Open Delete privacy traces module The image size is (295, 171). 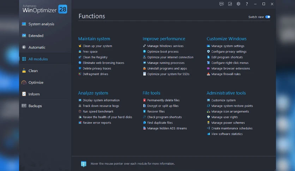pos(97,68)
